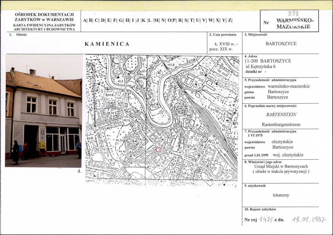Click heading "8. Właściciel i jego adres"
The height and width of the screenshot is (235, 333).
coord(263,162)
